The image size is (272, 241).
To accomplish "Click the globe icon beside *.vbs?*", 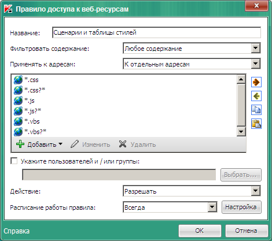I will pyautogui.click(x=18, y=132).
